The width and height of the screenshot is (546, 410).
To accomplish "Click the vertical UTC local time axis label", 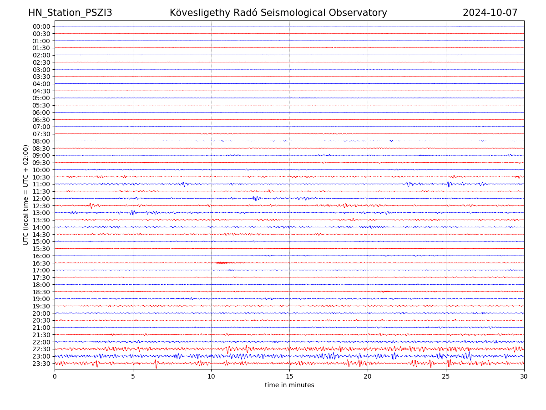I will coord(26,195).
